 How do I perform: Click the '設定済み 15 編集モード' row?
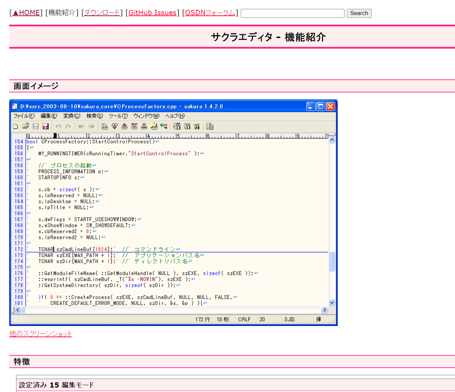pyautogui.click(x=235, y=385)
